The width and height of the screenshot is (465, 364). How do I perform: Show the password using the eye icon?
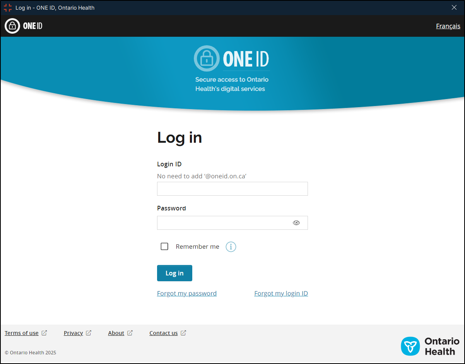pos(296,222)
